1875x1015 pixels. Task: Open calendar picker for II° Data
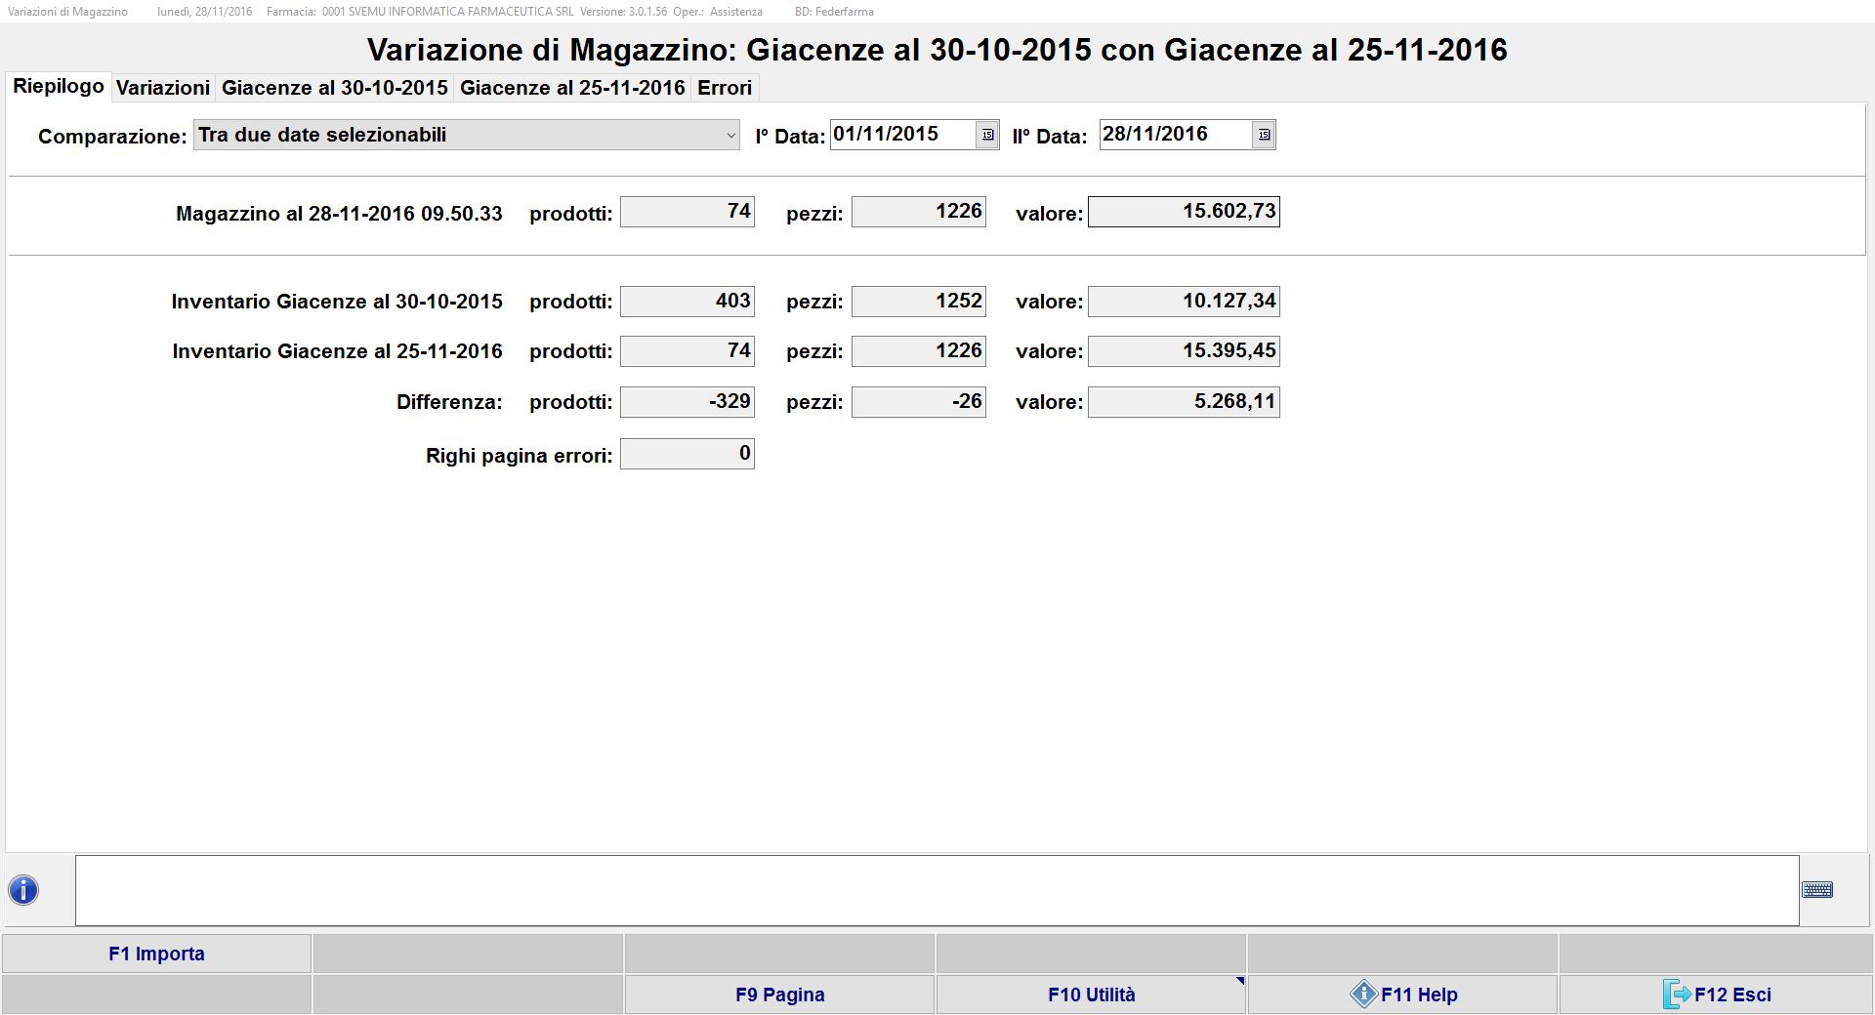click(x=1264, y=135)
